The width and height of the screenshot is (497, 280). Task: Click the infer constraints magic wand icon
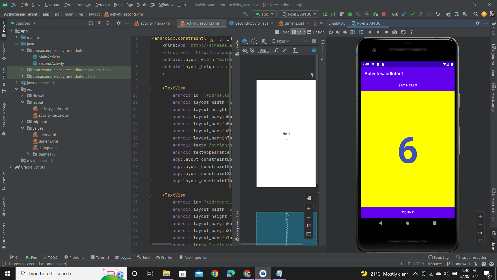pos(284,50)
